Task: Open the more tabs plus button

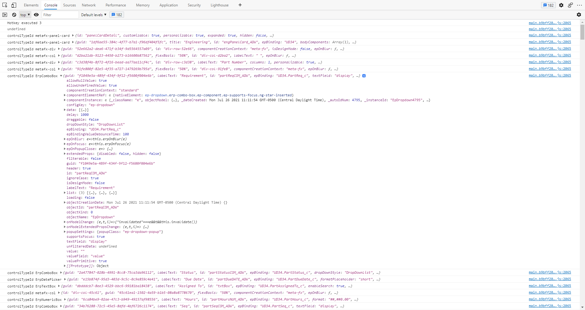Action: coord(240,5)
